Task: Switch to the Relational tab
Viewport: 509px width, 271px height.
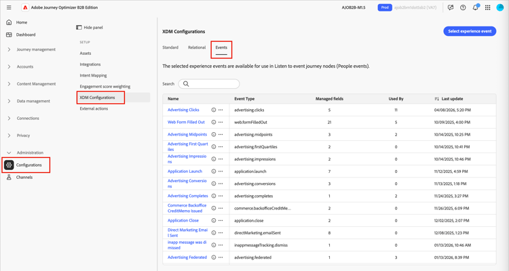Action: point(197,47)
